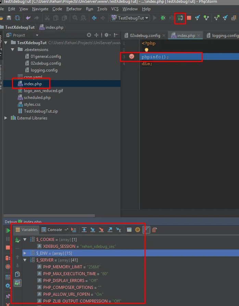239x306 pixels.
Task: Select scheduled.php in the project tree
Action: coord(37,98)
